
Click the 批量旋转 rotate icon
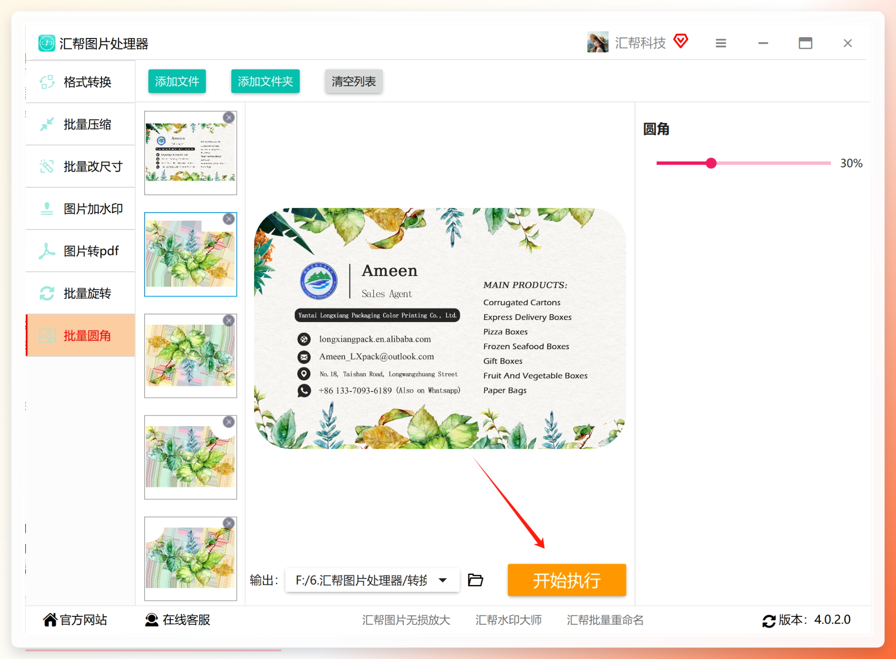(47, 293)
